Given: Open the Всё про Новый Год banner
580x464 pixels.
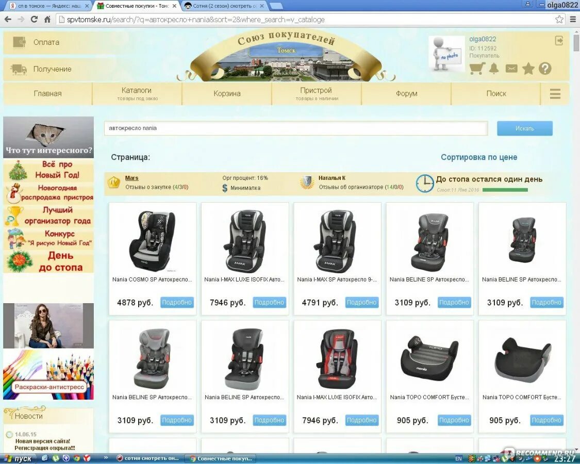Looking at the screenshot, I should 48,170.
